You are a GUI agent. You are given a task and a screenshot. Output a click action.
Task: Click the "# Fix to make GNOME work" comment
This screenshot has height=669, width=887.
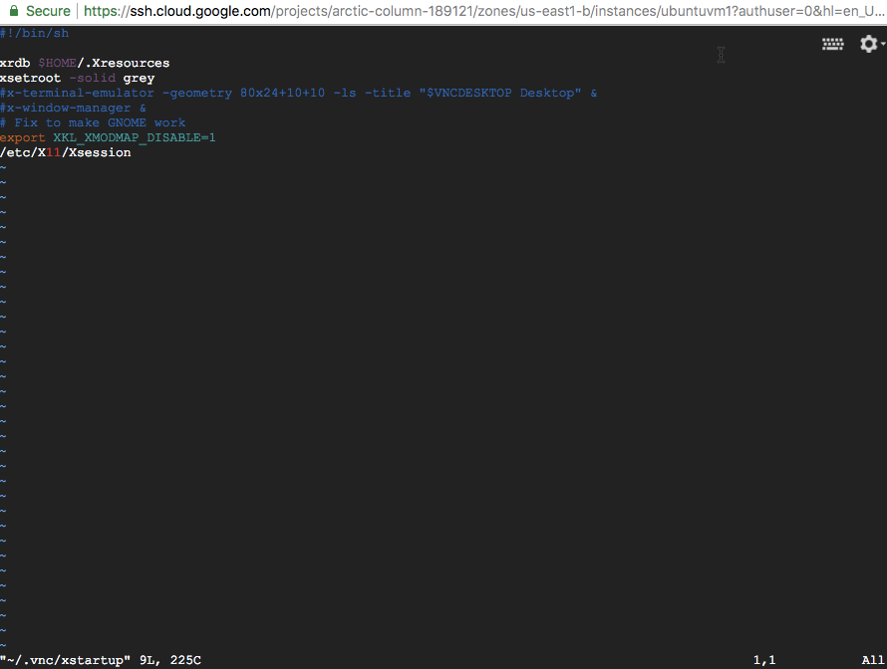[x=93, y=122]
